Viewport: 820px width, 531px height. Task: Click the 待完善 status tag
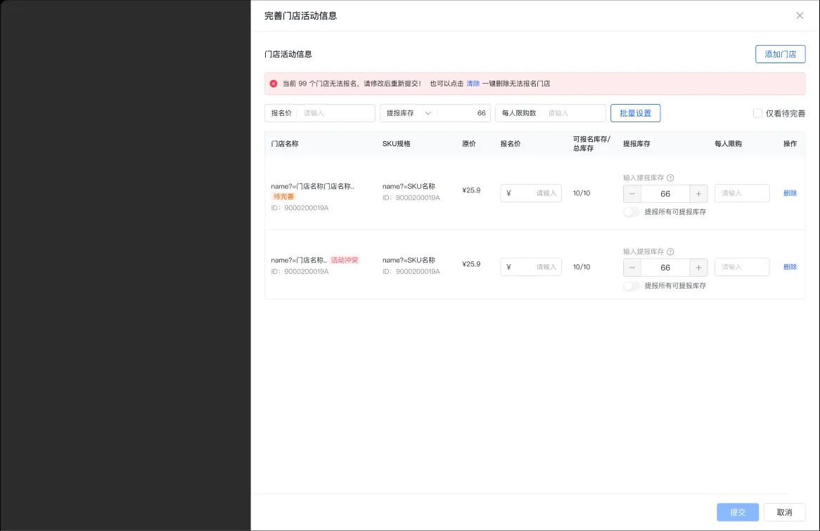[283, 197]
